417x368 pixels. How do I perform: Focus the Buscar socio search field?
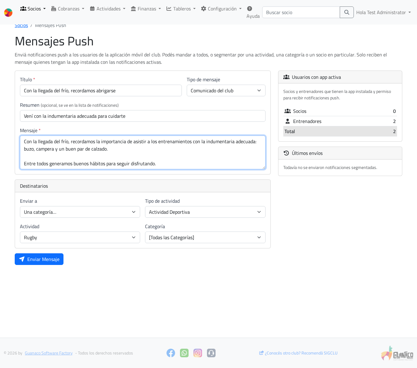pos(301,12)
